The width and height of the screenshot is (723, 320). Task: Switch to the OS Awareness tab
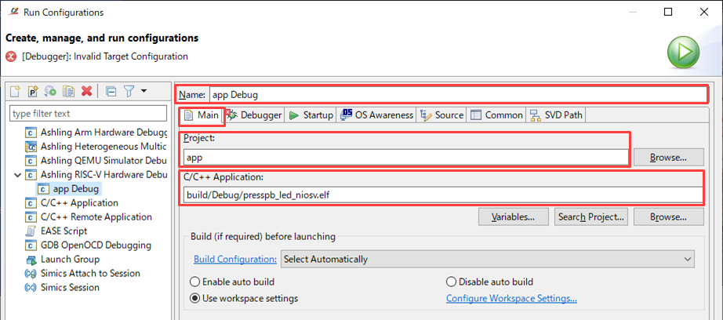[378, 115]
